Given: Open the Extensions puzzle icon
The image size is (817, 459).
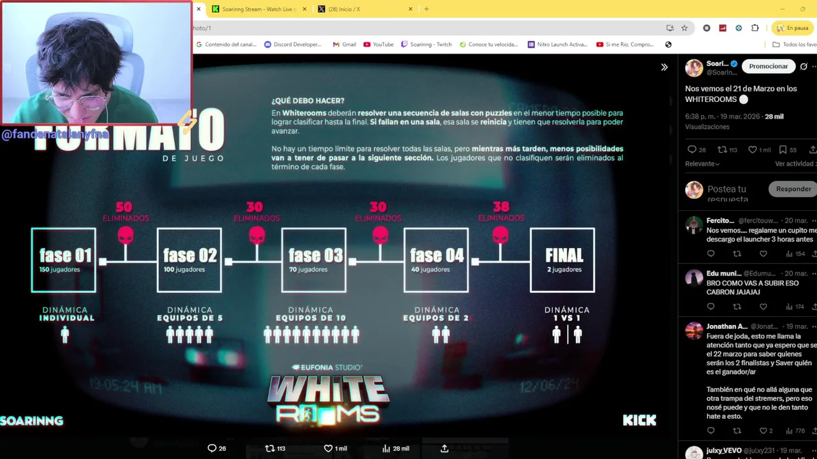Looking at the screenshot, I should tap(755, 28).
